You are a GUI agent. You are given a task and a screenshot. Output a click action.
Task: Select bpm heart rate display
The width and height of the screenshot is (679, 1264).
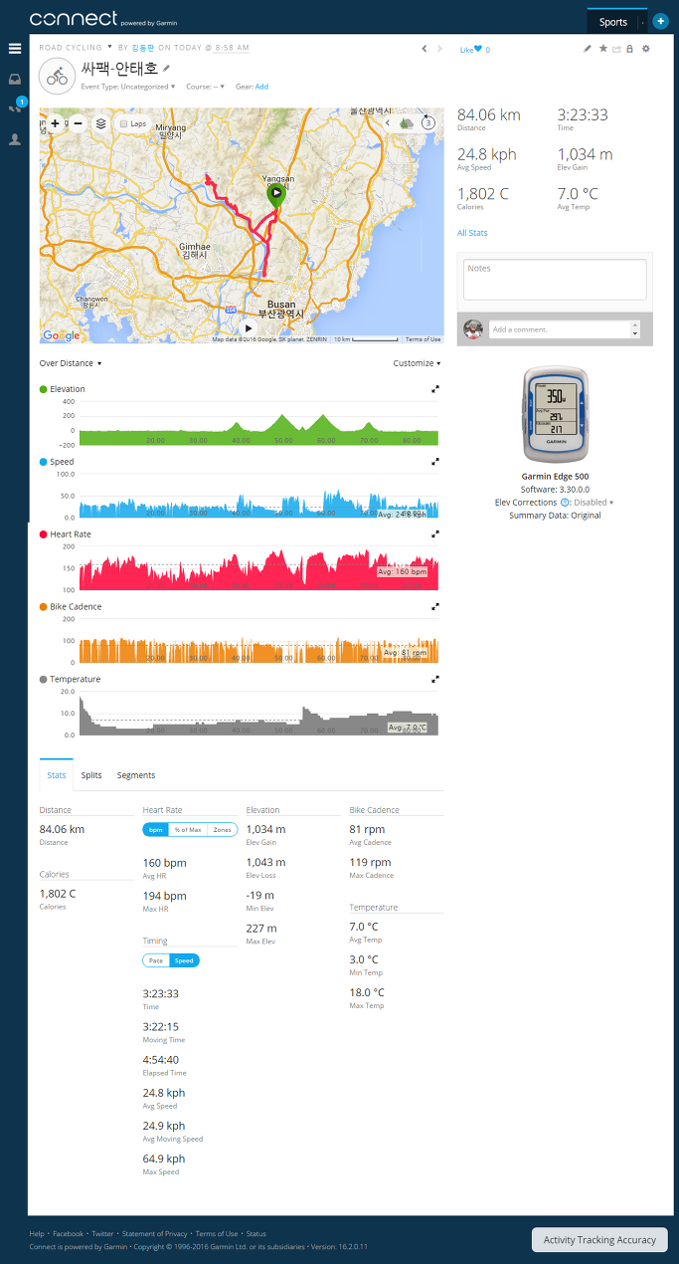(156, 829)
